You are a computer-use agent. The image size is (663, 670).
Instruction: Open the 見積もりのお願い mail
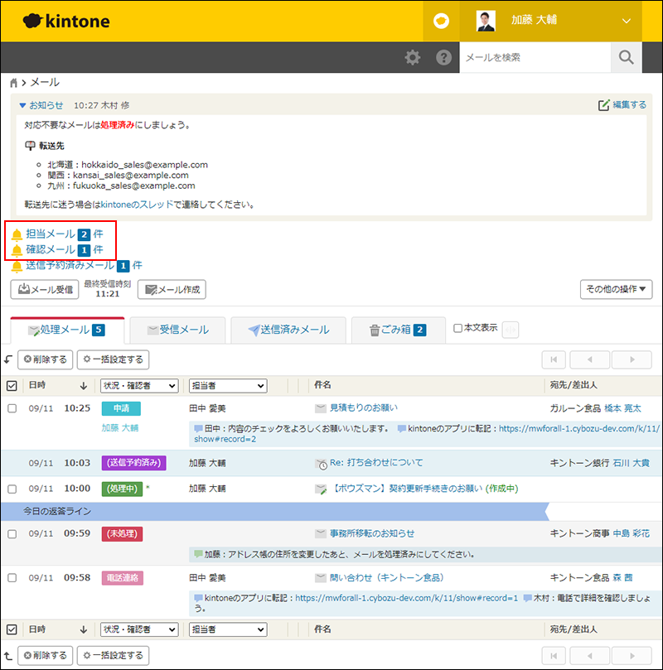point(363,407)
